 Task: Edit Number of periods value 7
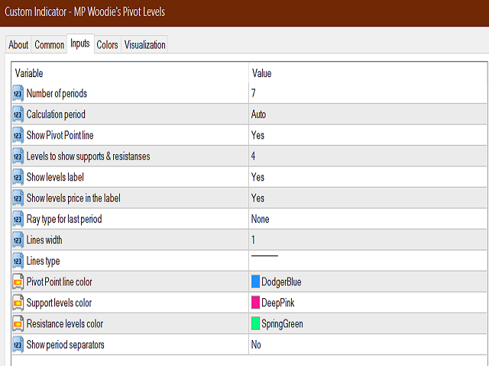(368, 93)
